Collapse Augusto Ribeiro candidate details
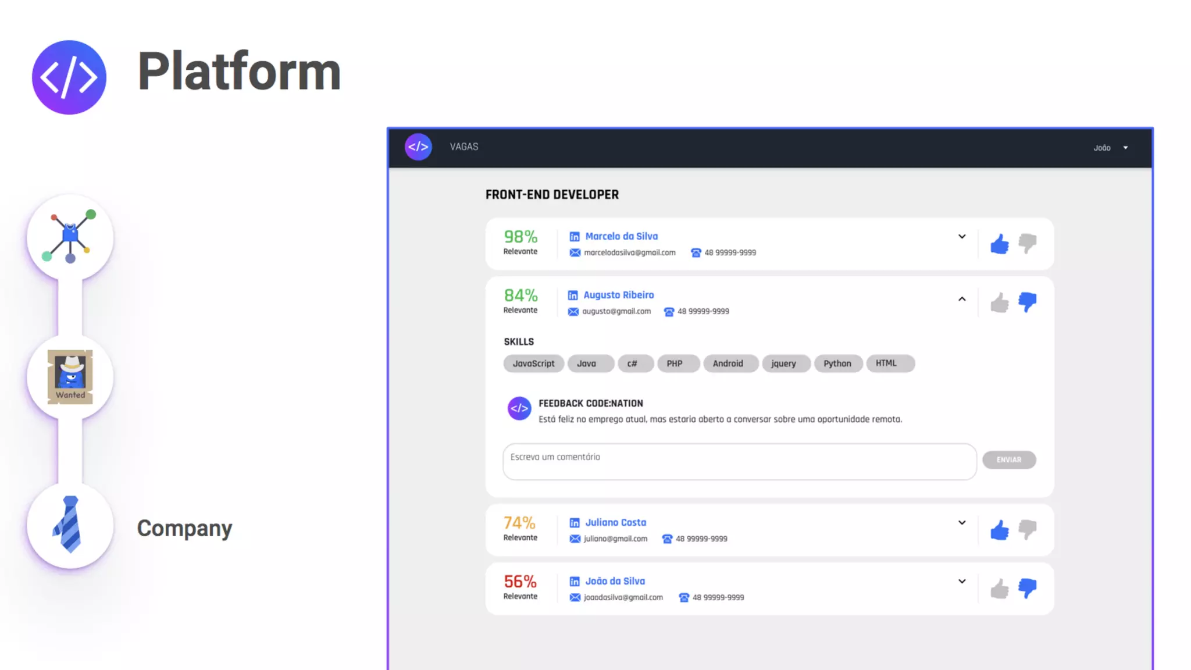 coord(961,299)
